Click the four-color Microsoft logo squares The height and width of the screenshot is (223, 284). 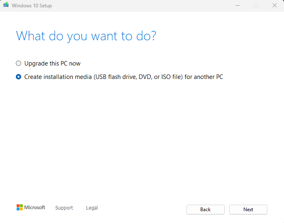click(x=20, y=208)
